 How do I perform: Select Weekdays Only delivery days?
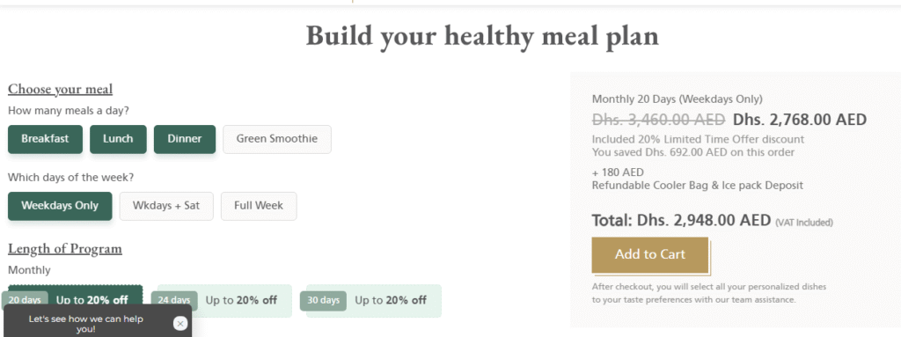[x=60, y=206]
